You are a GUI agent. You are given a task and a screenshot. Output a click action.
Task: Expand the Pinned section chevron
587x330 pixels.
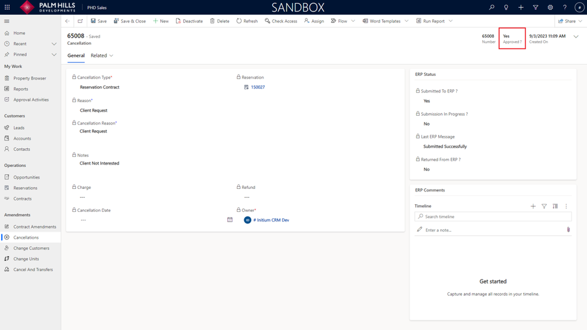(x=54, y=55)
